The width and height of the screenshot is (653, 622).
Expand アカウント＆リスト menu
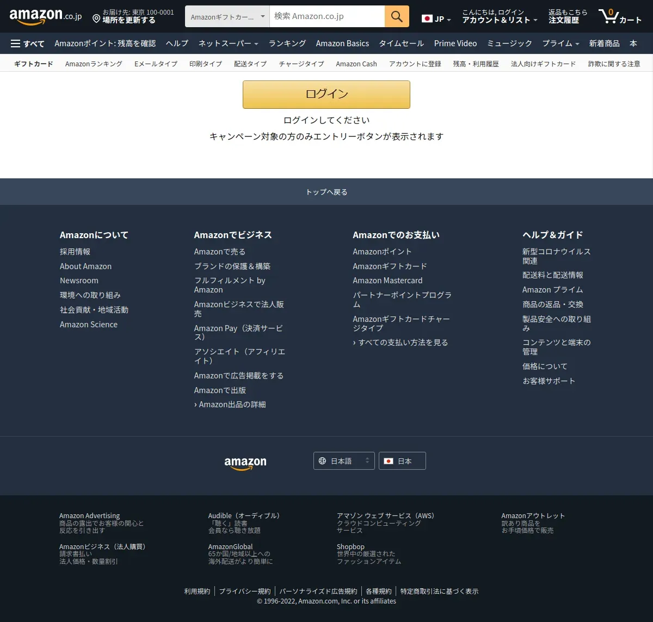pos(500,16)
